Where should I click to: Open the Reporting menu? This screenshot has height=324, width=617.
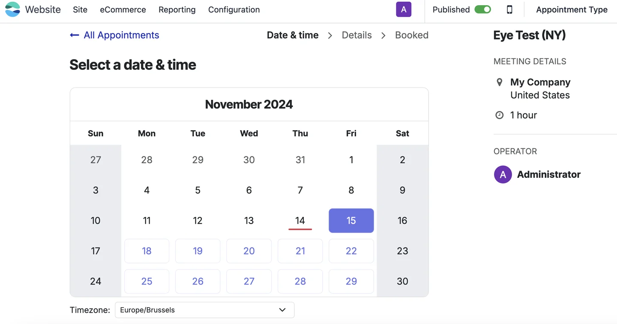[x=177, y=9]
